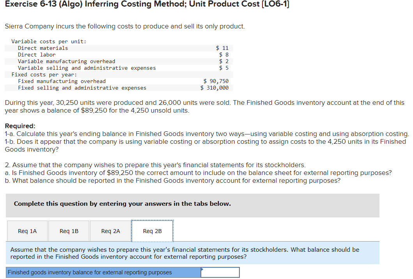Click the Variable selling and administrative expenses line
Viewport: 413px width, 279px height.
[117, 67]
